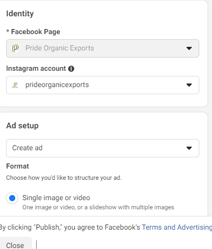Screen dimensions: 212x249
Task: Click the Instagram account label
Action: 36,69
